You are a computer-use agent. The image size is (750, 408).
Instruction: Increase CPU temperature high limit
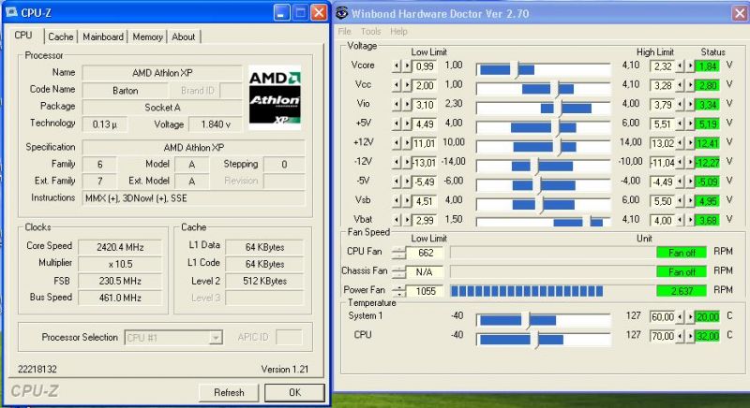point(690,337)
